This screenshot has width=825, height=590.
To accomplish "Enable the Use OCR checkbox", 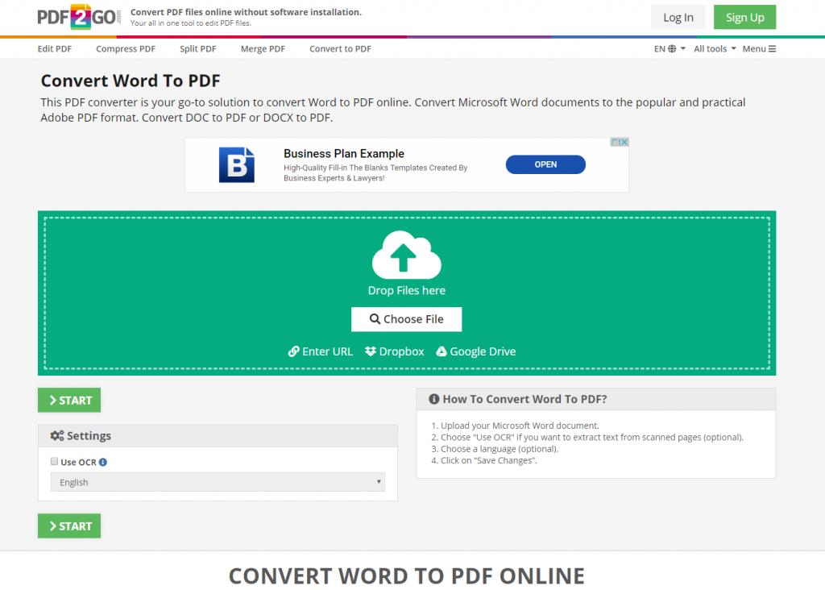I will point(54,462).
